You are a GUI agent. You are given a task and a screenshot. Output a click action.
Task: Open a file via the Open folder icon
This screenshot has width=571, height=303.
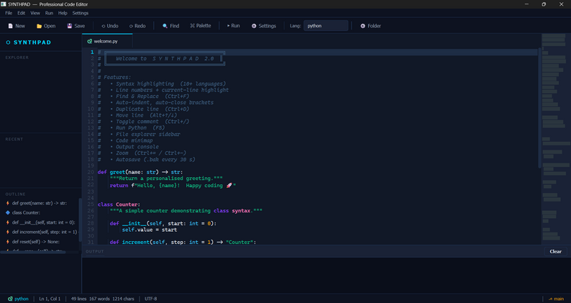click(x=46, y=26)
